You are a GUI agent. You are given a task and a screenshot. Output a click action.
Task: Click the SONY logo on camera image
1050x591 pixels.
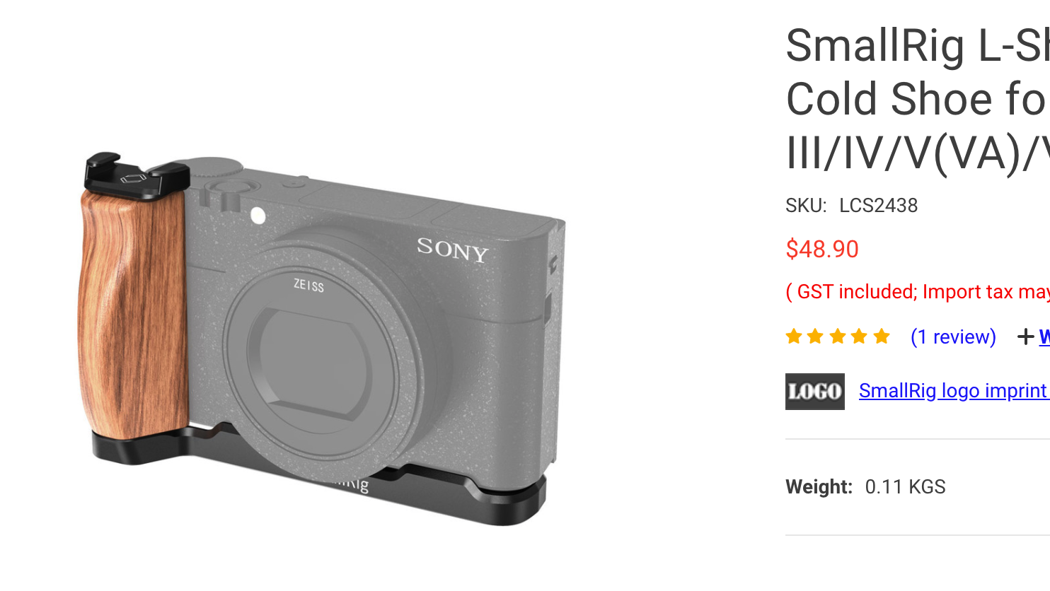pyautogui.click(x=453, y=250)
